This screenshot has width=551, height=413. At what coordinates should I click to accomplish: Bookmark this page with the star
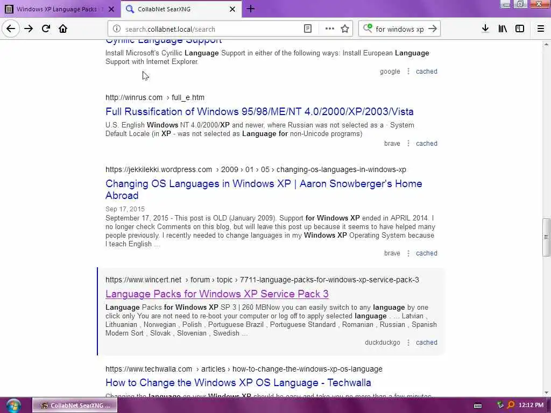point(345,29)
